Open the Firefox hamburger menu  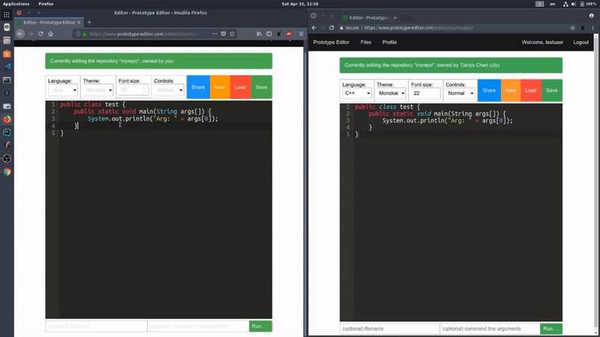click(301, 34)
